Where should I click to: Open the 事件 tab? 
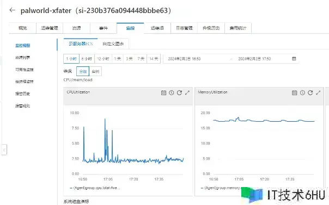pos(103,28)
